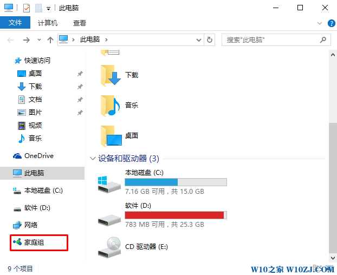The width and height of the screenshot is (337, 275).
Task: Click the refresh button beside address bar
Action: coord(210,40)
